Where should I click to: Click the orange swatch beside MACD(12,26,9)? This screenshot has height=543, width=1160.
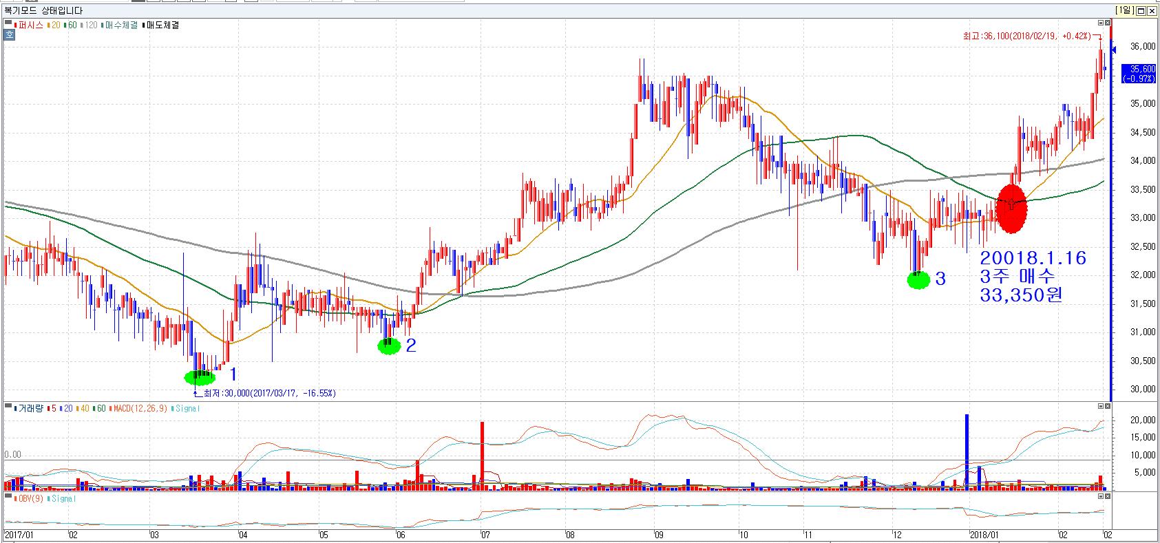coord(111,408)
